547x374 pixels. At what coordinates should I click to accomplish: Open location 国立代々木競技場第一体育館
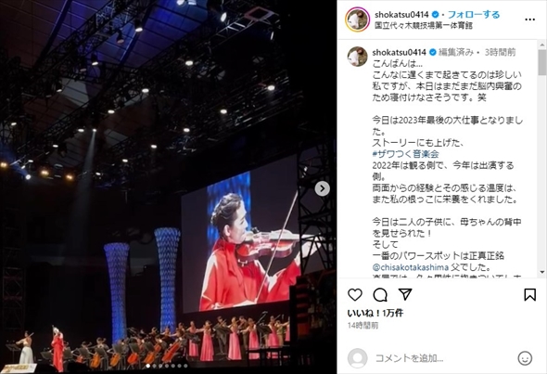tap(424, 25)
